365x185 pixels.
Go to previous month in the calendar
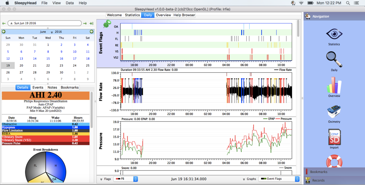tap(4, 32)
